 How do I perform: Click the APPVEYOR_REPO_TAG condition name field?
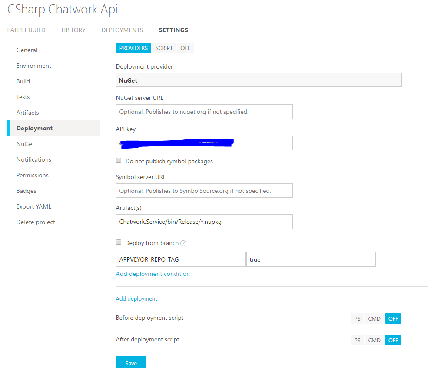coord(180,259)
